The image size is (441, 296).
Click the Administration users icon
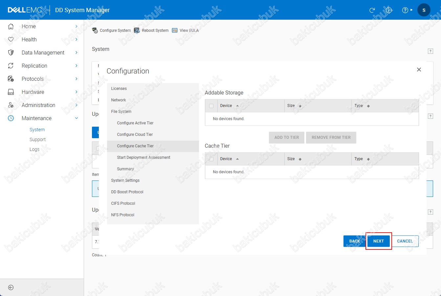11,105
